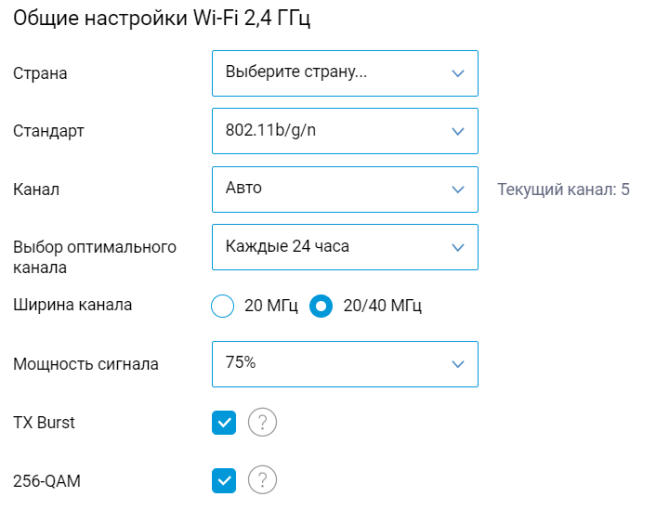Open the channel dropdown set to "Авто"
The image size is (656, 510).
(x=345, y=190)
